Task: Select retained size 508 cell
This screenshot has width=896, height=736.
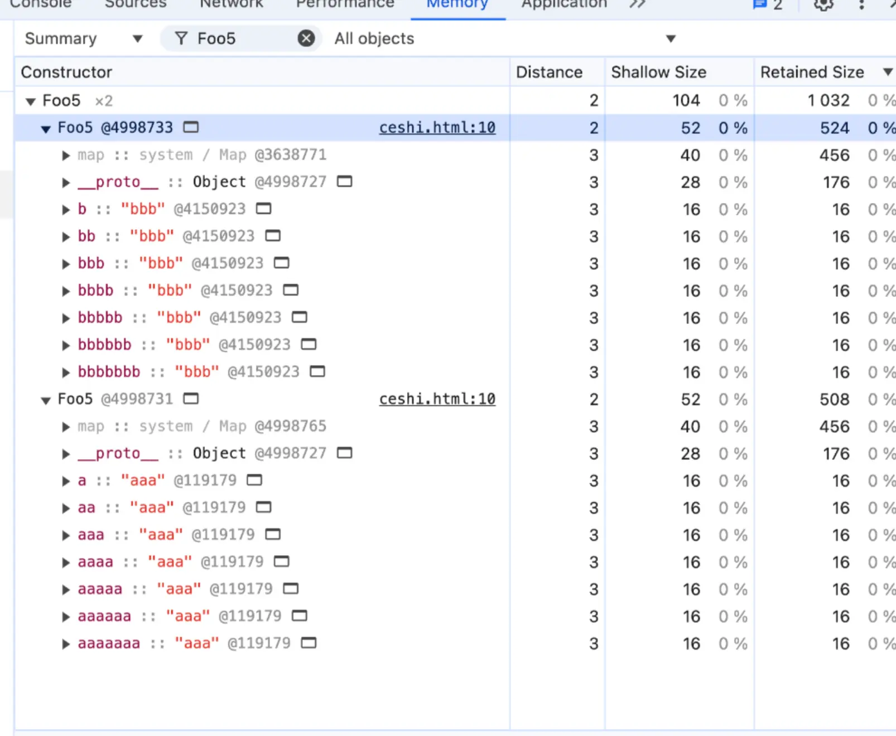Action: click(x=835, y=400)
